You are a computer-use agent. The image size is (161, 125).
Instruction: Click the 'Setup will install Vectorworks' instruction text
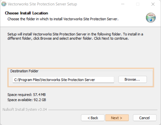point(75,36)
